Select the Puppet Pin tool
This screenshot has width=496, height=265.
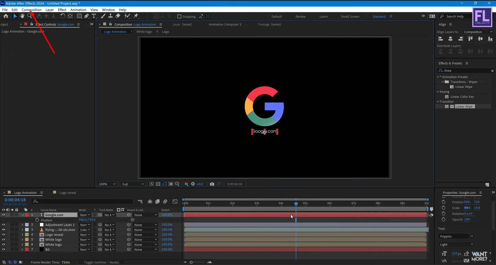(136, 16)
